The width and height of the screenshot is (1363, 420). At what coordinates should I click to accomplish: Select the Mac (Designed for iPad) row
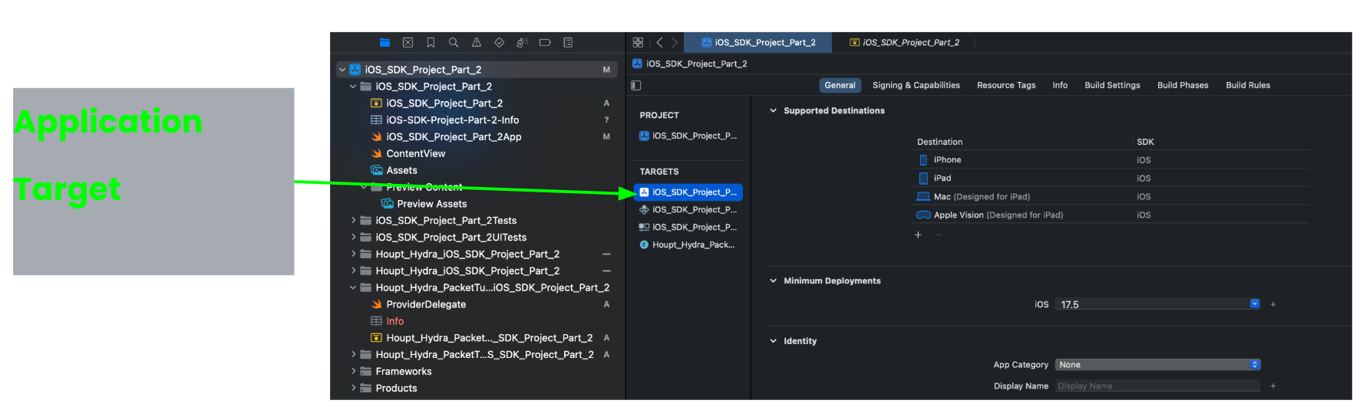tap(1110, 197)
